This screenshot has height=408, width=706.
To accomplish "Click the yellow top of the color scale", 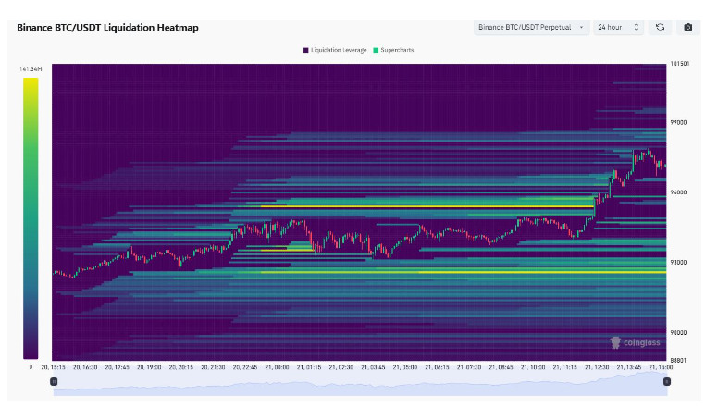I will (x=31, y=83).
